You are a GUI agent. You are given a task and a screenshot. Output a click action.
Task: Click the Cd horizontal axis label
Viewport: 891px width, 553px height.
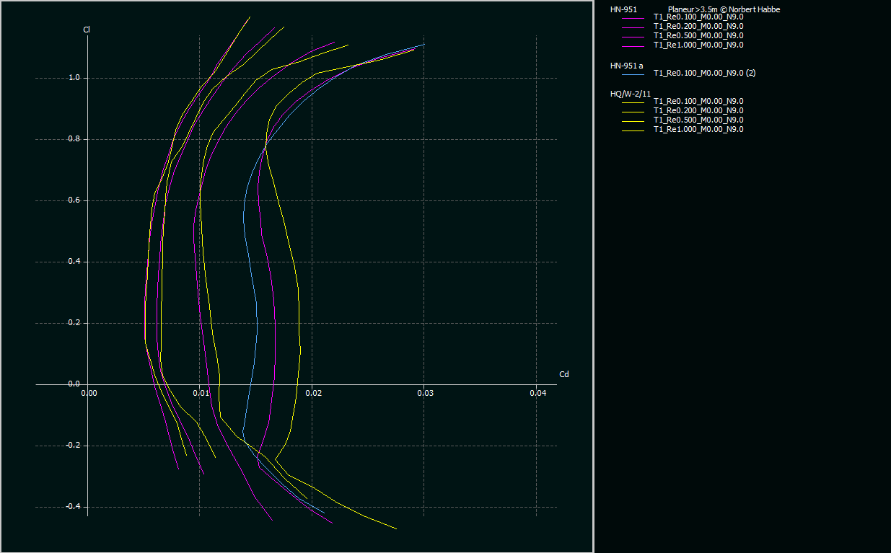(x=564, y=374)
